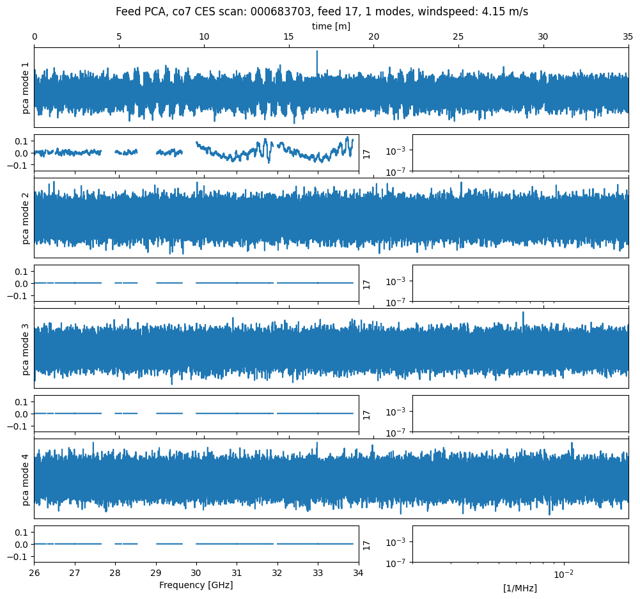The image size is (640, 599).
Task: Click the "Frequency [GHz]" x-axis label
Action: (196, 585)
